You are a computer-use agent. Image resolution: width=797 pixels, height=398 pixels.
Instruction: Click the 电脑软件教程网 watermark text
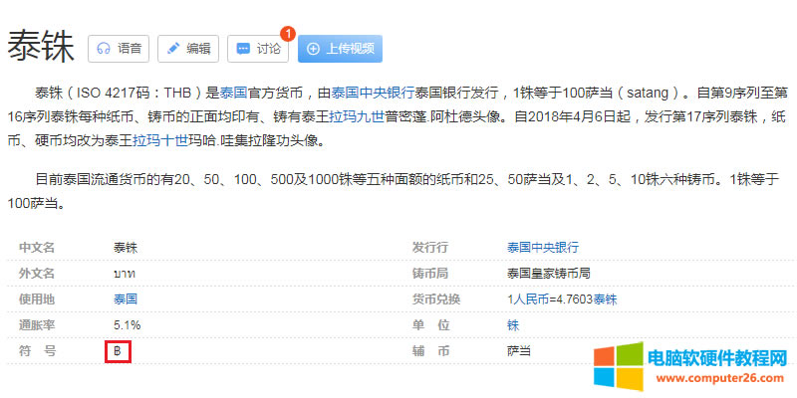coord(717,359)
